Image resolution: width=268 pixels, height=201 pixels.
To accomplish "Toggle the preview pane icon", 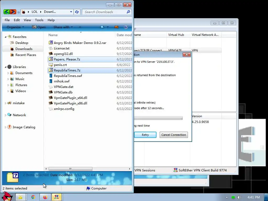I will (116, 27).
